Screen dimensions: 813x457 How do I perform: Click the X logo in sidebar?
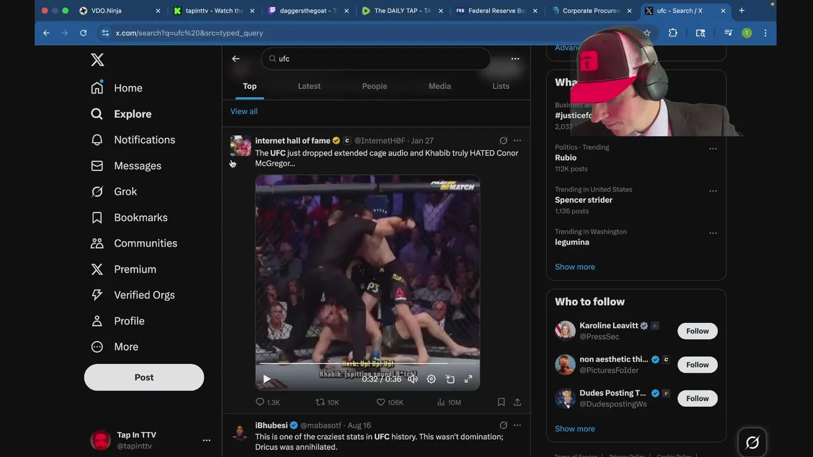click(x=97, y=60)
